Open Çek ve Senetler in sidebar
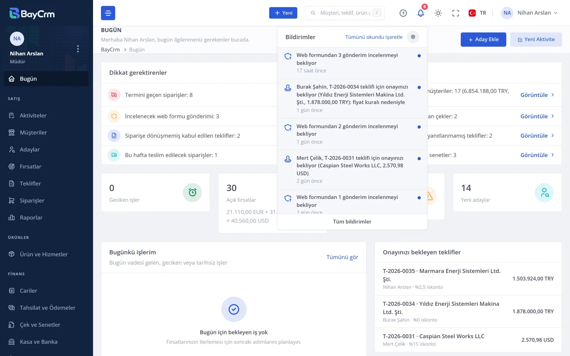 (x=46, y=325)
